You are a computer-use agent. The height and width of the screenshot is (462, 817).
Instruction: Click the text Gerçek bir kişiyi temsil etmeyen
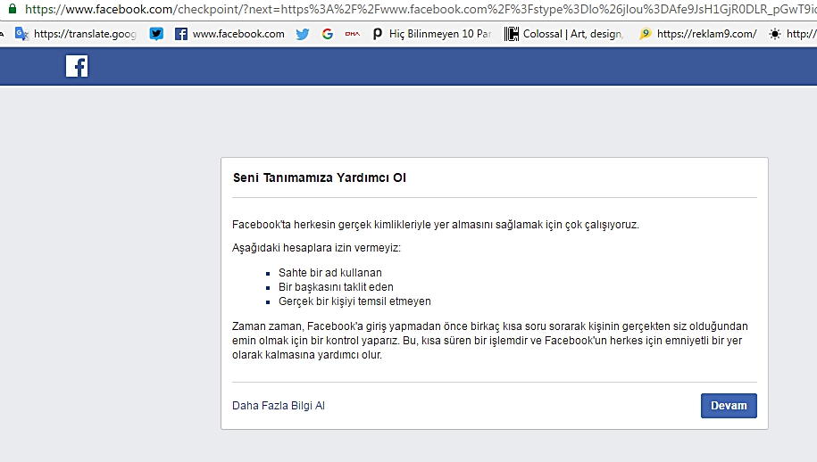tap(354, 301)
